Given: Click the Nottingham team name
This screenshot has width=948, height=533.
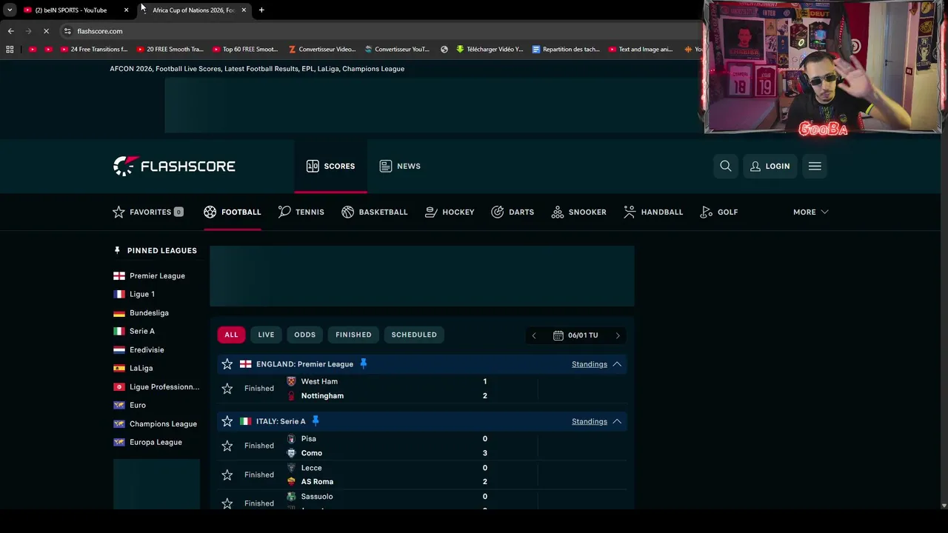Looking at the screenshot, I should coord(322,395).
